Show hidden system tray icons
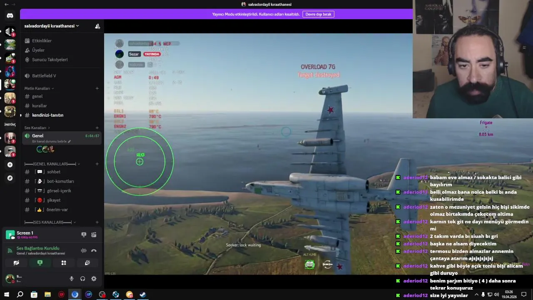The width and height of the screenshot is (533, 300). click(x=476, y=295)
